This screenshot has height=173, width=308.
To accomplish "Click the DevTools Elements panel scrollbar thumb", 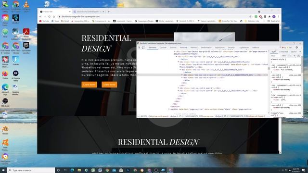I will tap(269, 69).
